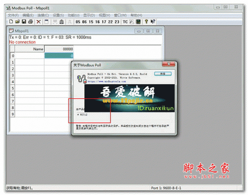This screenshot has width=248, height=195.
Task: Close the About Modbus Poll dialog
Action: pyautogui.click(x=169, y=64)
